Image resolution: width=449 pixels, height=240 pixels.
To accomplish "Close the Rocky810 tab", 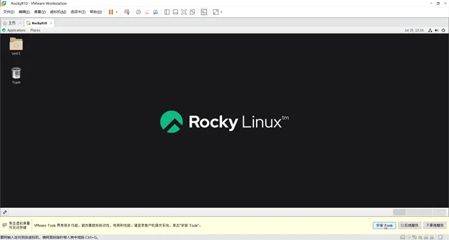I will [x=51, y=23].
